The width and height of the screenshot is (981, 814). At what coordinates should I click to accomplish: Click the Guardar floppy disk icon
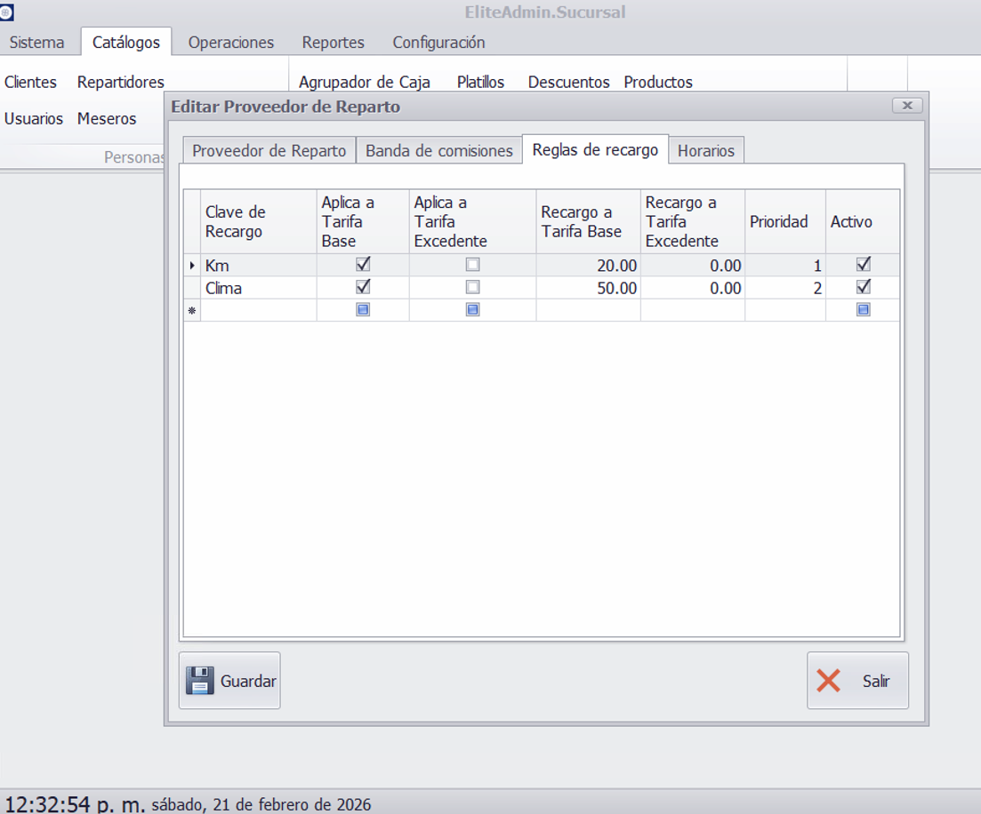point(200,681)
